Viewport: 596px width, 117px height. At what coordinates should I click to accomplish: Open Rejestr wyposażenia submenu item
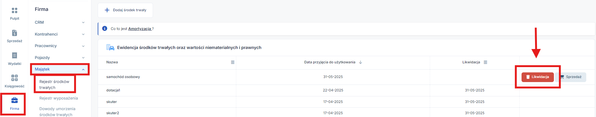58,98
